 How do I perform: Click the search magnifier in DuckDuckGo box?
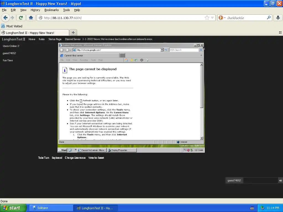coord(269,17)
